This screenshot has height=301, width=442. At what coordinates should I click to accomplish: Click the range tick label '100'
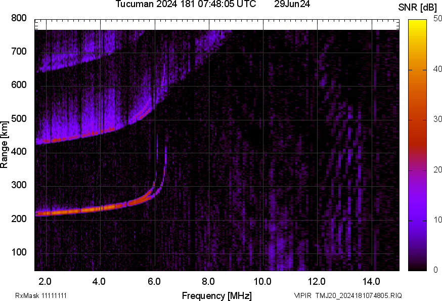[19, 252]
